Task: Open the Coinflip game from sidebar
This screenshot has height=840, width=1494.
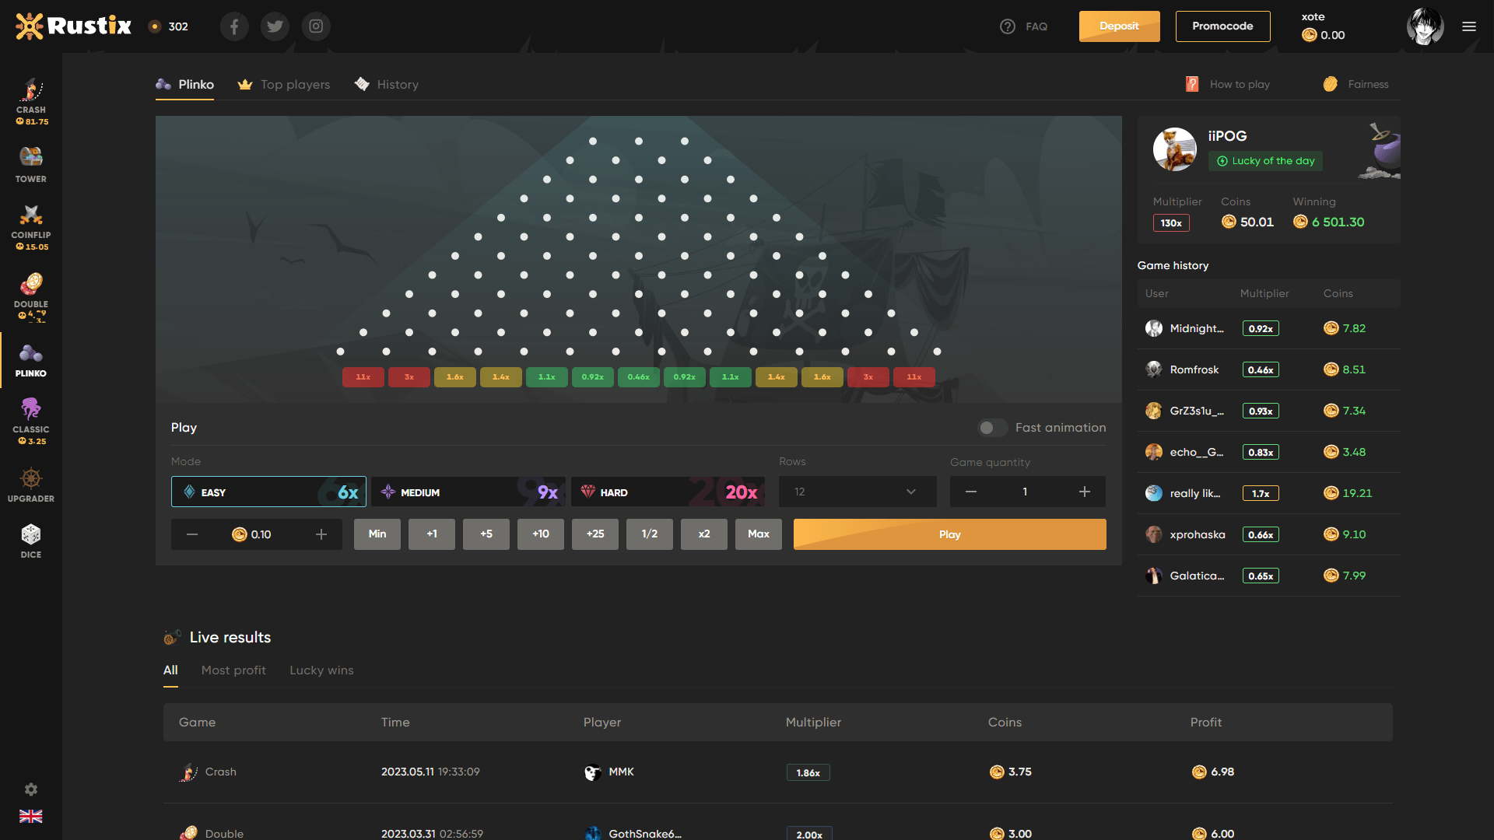Action: click(x=31, y=227)
